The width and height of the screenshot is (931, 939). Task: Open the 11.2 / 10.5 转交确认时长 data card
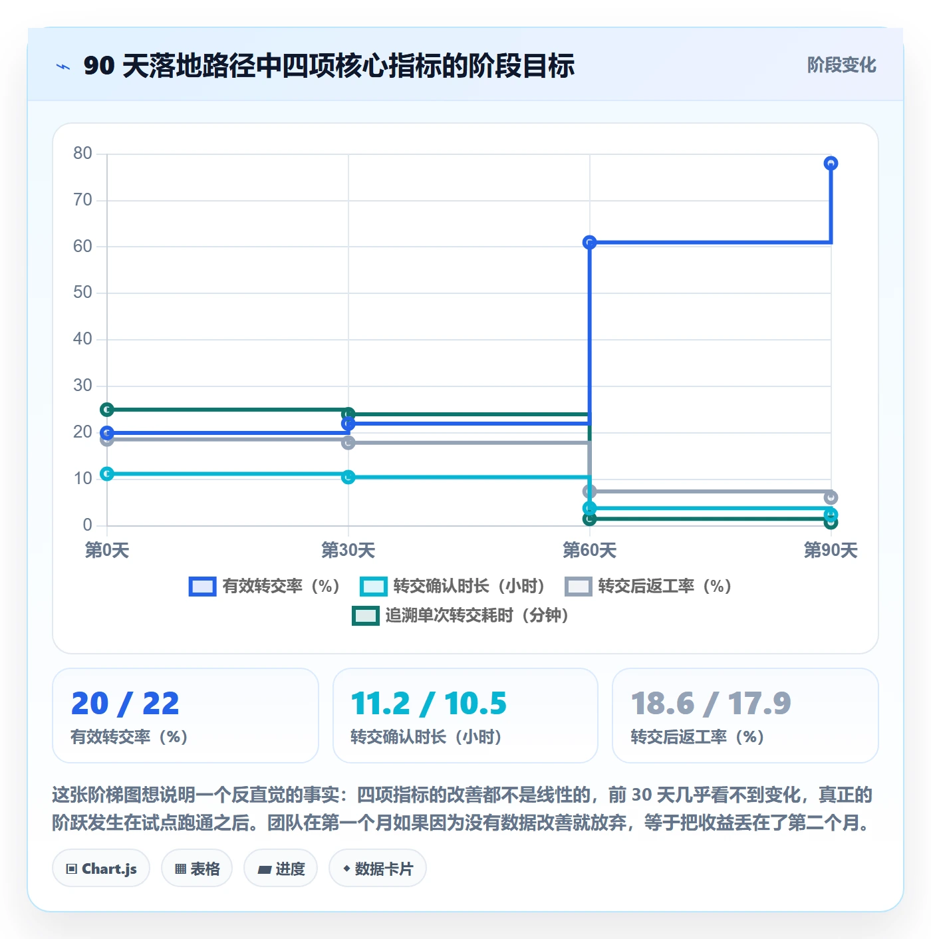(465, 716)
